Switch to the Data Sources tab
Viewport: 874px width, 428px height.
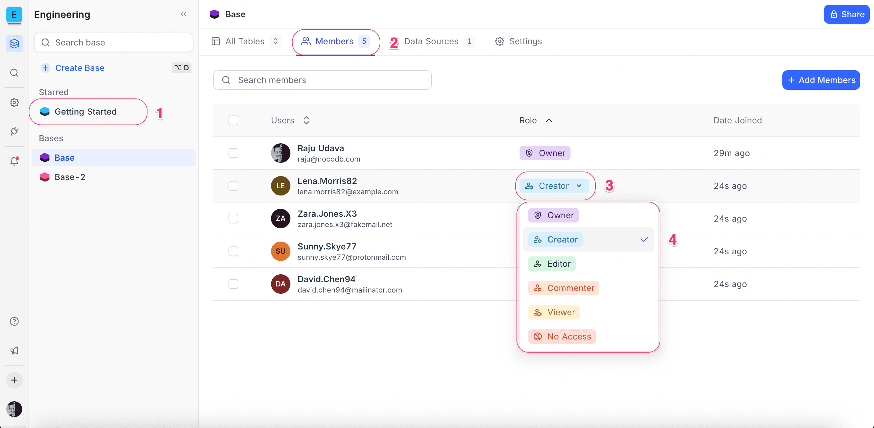431,41
